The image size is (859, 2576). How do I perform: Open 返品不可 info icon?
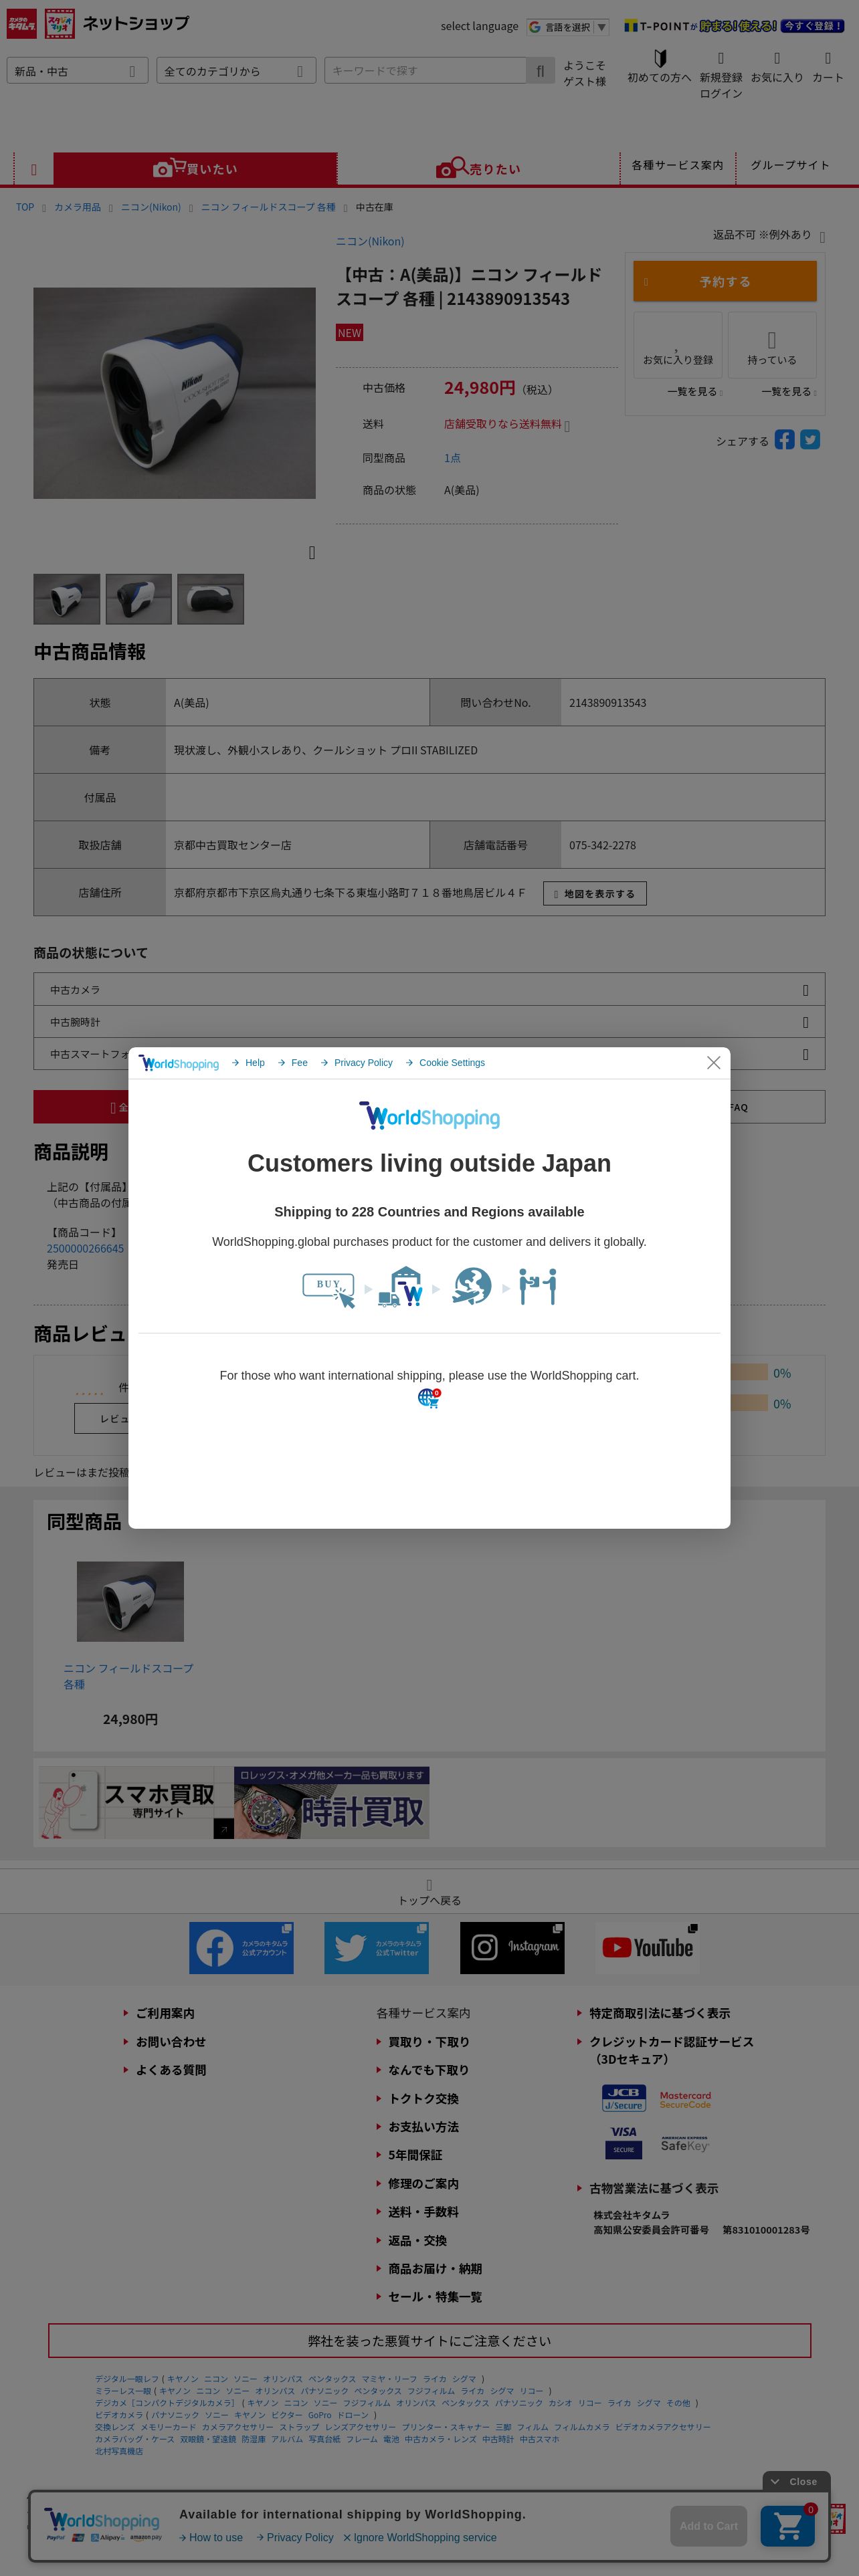coord(822,237)
